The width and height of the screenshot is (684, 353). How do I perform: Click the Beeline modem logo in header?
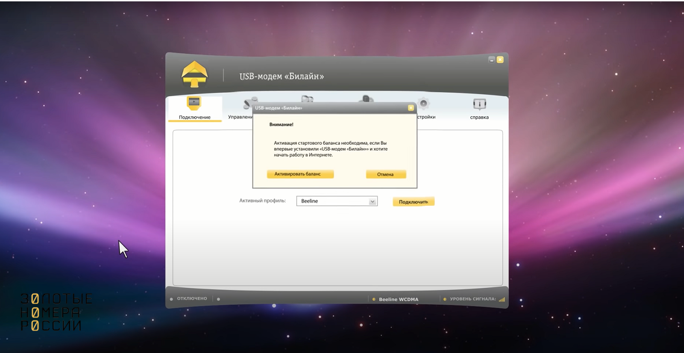[195, 74]
